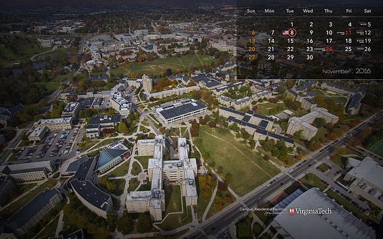Click the event note beside red 11

click(341, 33)
